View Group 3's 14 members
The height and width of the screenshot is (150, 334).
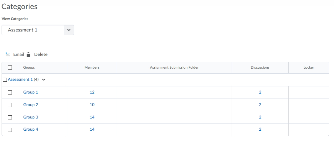pyautogui.click(x=92, y=117)
